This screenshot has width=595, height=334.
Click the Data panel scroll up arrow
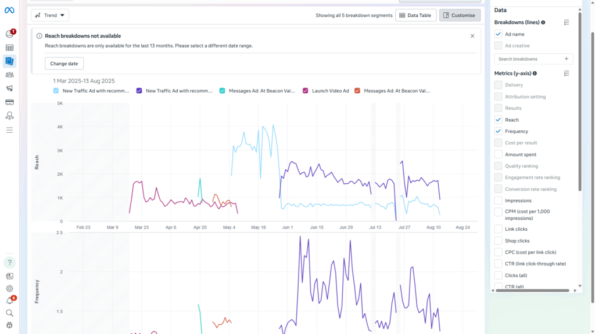580,9
